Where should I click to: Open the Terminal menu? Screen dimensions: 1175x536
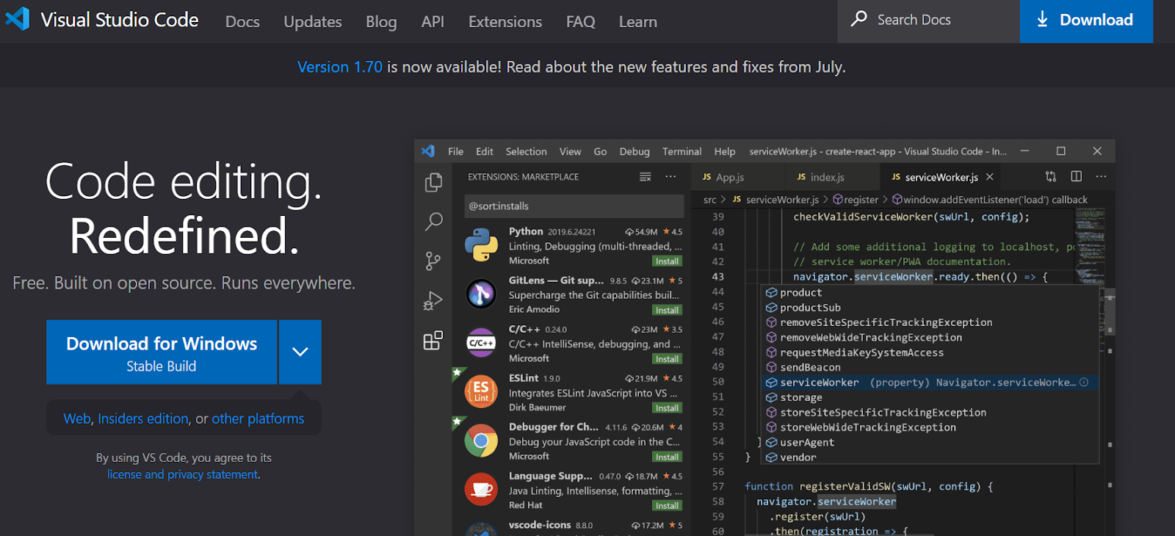click(681, 152)
